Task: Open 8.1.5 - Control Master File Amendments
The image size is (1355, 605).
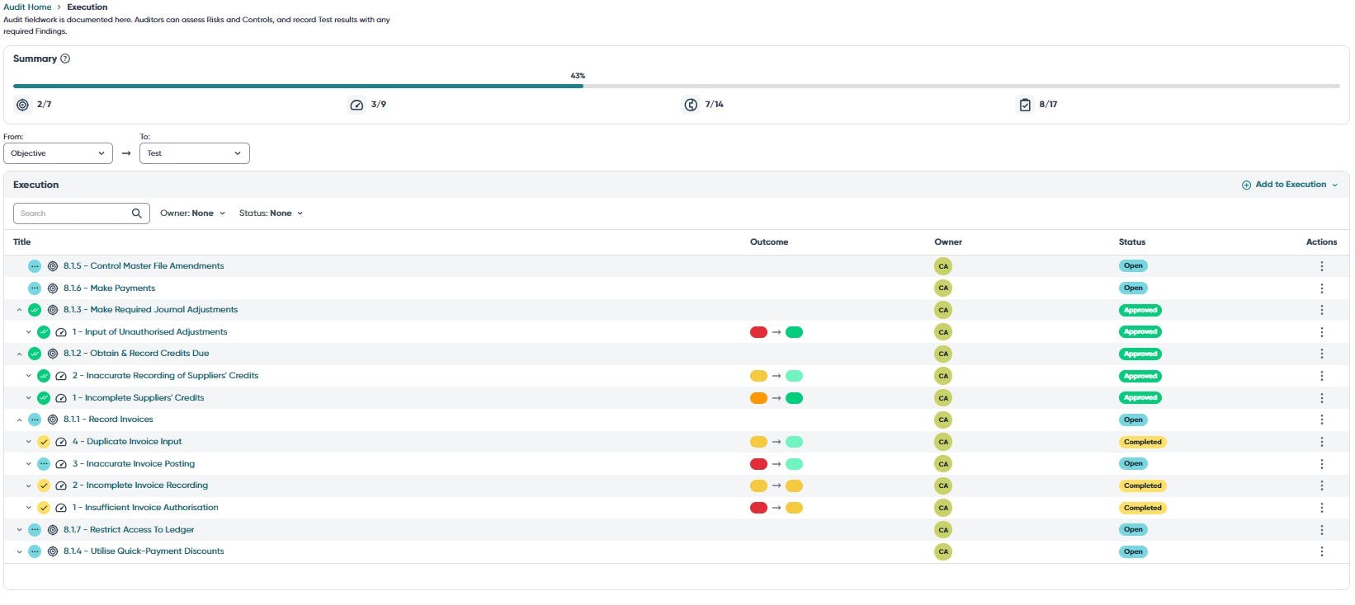Action: coord(144,266)
